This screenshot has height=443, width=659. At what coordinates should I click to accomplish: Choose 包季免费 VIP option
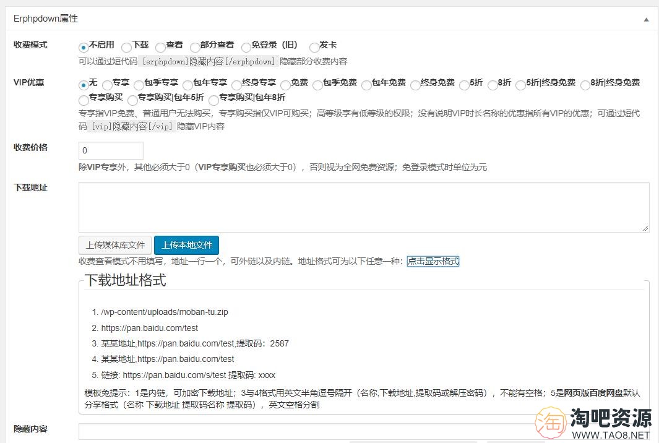click(317, 85)
